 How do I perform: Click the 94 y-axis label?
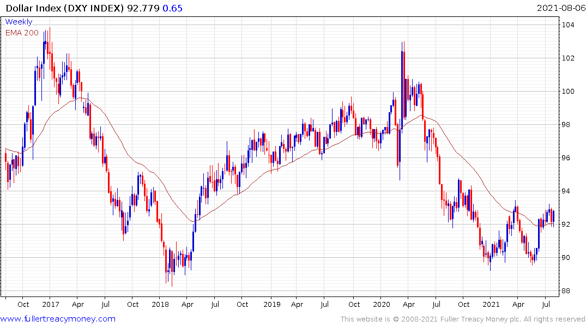[566, 191]
